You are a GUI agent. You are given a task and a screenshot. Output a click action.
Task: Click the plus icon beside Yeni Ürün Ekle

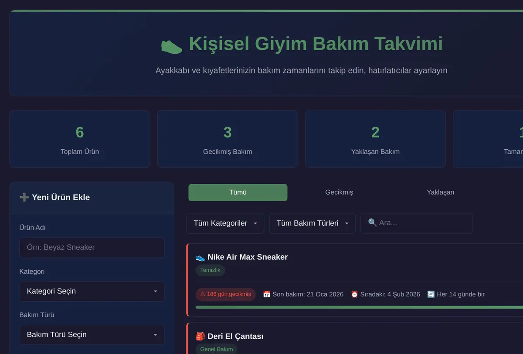click(x=24, y=197)
